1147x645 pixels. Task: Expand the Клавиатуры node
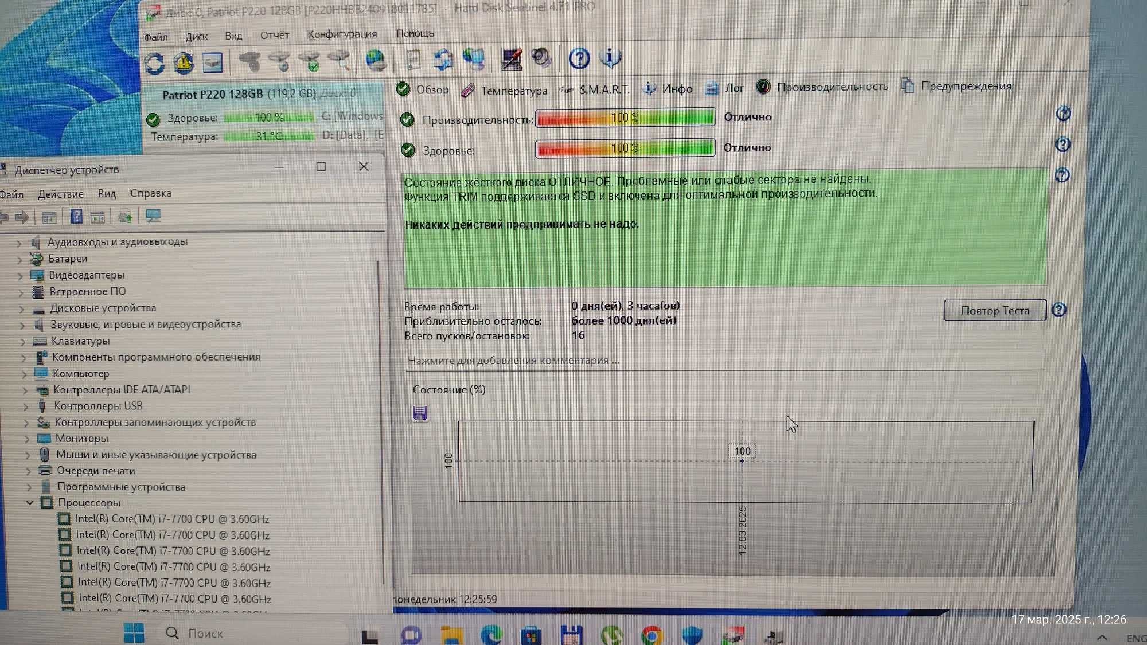point(23,342)
